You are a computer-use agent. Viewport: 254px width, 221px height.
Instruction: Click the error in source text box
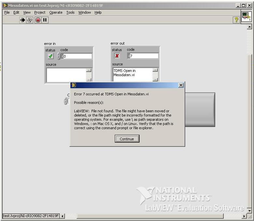point(67,75)
